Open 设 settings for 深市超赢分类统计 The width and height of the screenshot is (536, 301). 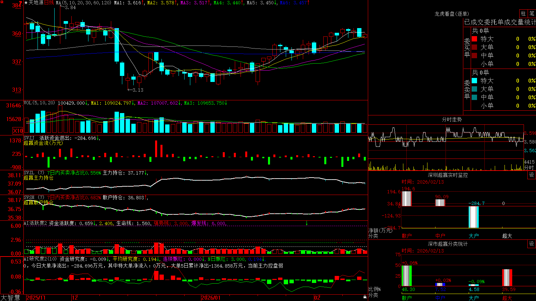click(x=532, y=244)
